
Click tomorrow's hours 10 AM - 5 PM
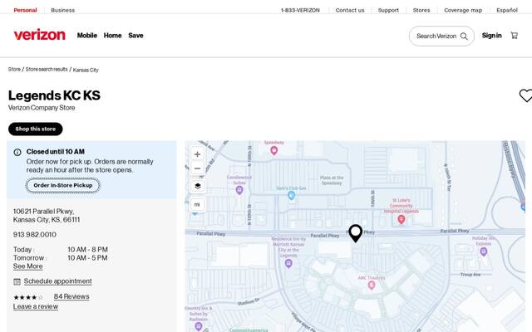(87, 258)
